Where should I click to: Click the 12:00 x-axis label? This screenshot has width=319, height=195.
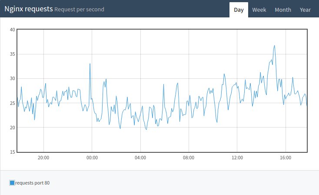(x=237, y=158)
